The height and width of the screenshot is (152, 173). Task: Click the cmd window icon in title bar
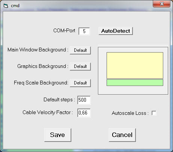pyautogui.click(x=6, y=6)
